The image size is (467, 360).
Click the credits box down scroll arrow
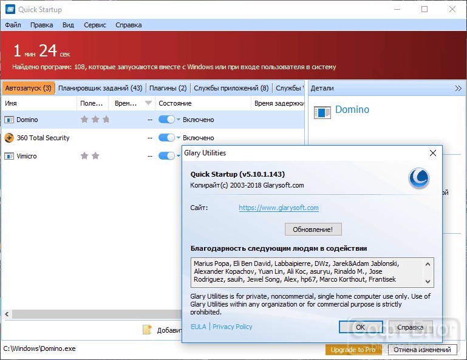pyautogui.click(x=428, y=282)
